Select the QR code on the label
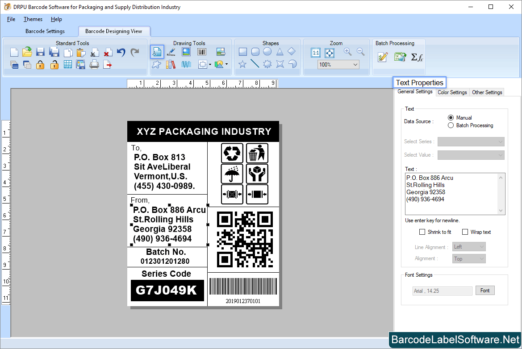Viewport: 522px width, 349px height. pos(245,240)
